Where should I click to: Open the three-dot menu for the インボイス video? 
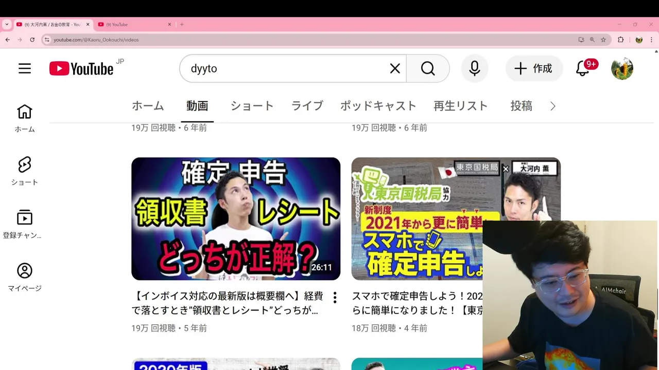(335, 298)
